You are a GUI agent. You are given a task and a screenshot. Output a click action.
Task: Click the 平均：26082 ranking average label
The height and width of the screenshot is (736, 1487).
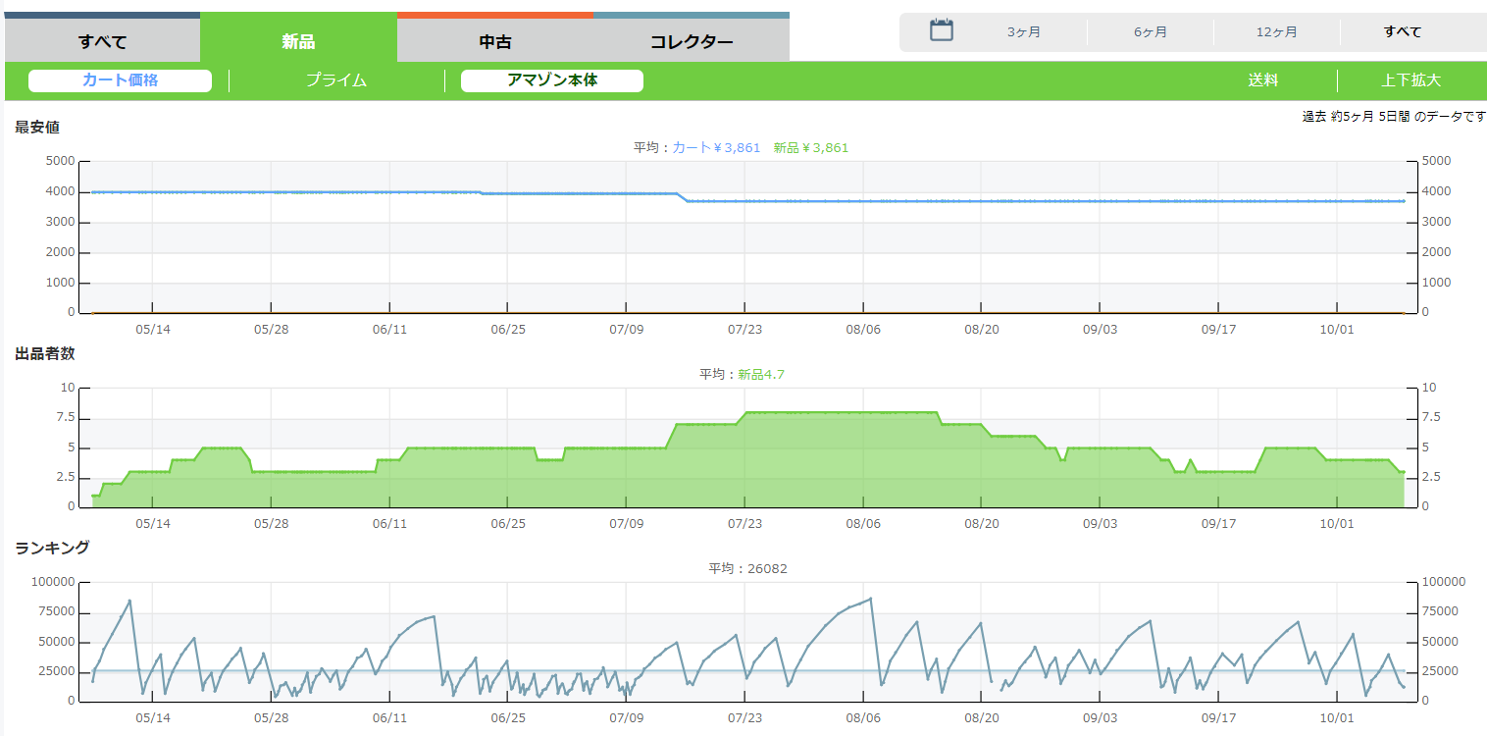(x=747, y=568)
